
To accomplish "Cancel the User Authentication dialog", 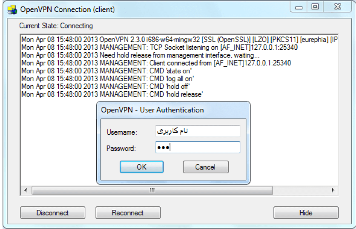I will [x=206, y=167].
